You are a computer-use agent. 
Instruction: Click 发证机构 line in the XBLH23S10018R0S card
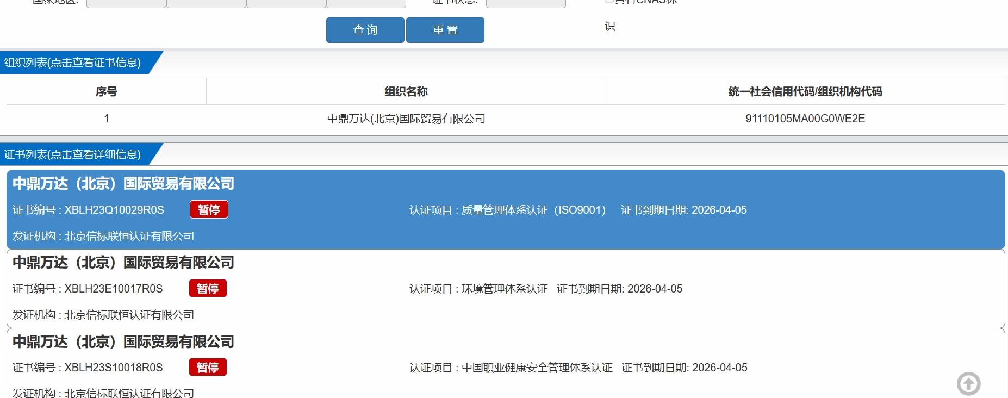pos(103,393)
